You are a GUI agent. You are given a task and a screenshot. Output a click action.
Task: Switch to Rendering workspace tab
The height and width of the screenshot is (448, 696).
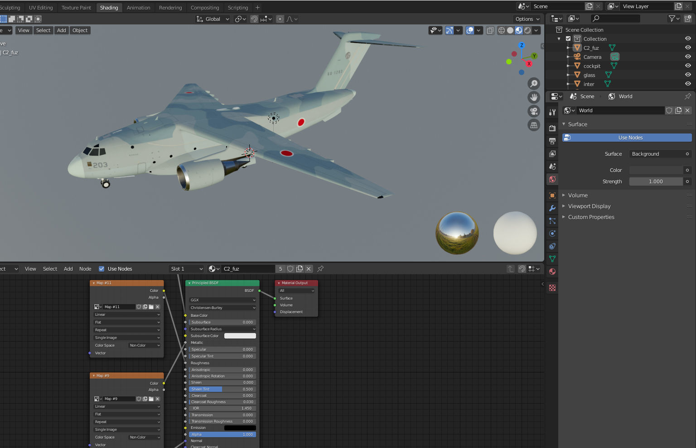[170, 8]
